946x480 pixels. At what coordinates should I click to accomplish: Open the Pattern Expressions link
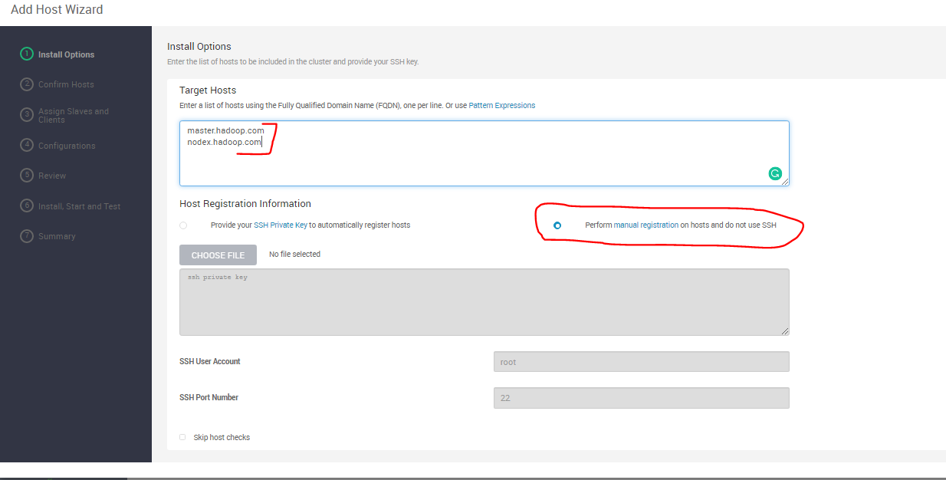pyautogui.click(x=502, y=105)
